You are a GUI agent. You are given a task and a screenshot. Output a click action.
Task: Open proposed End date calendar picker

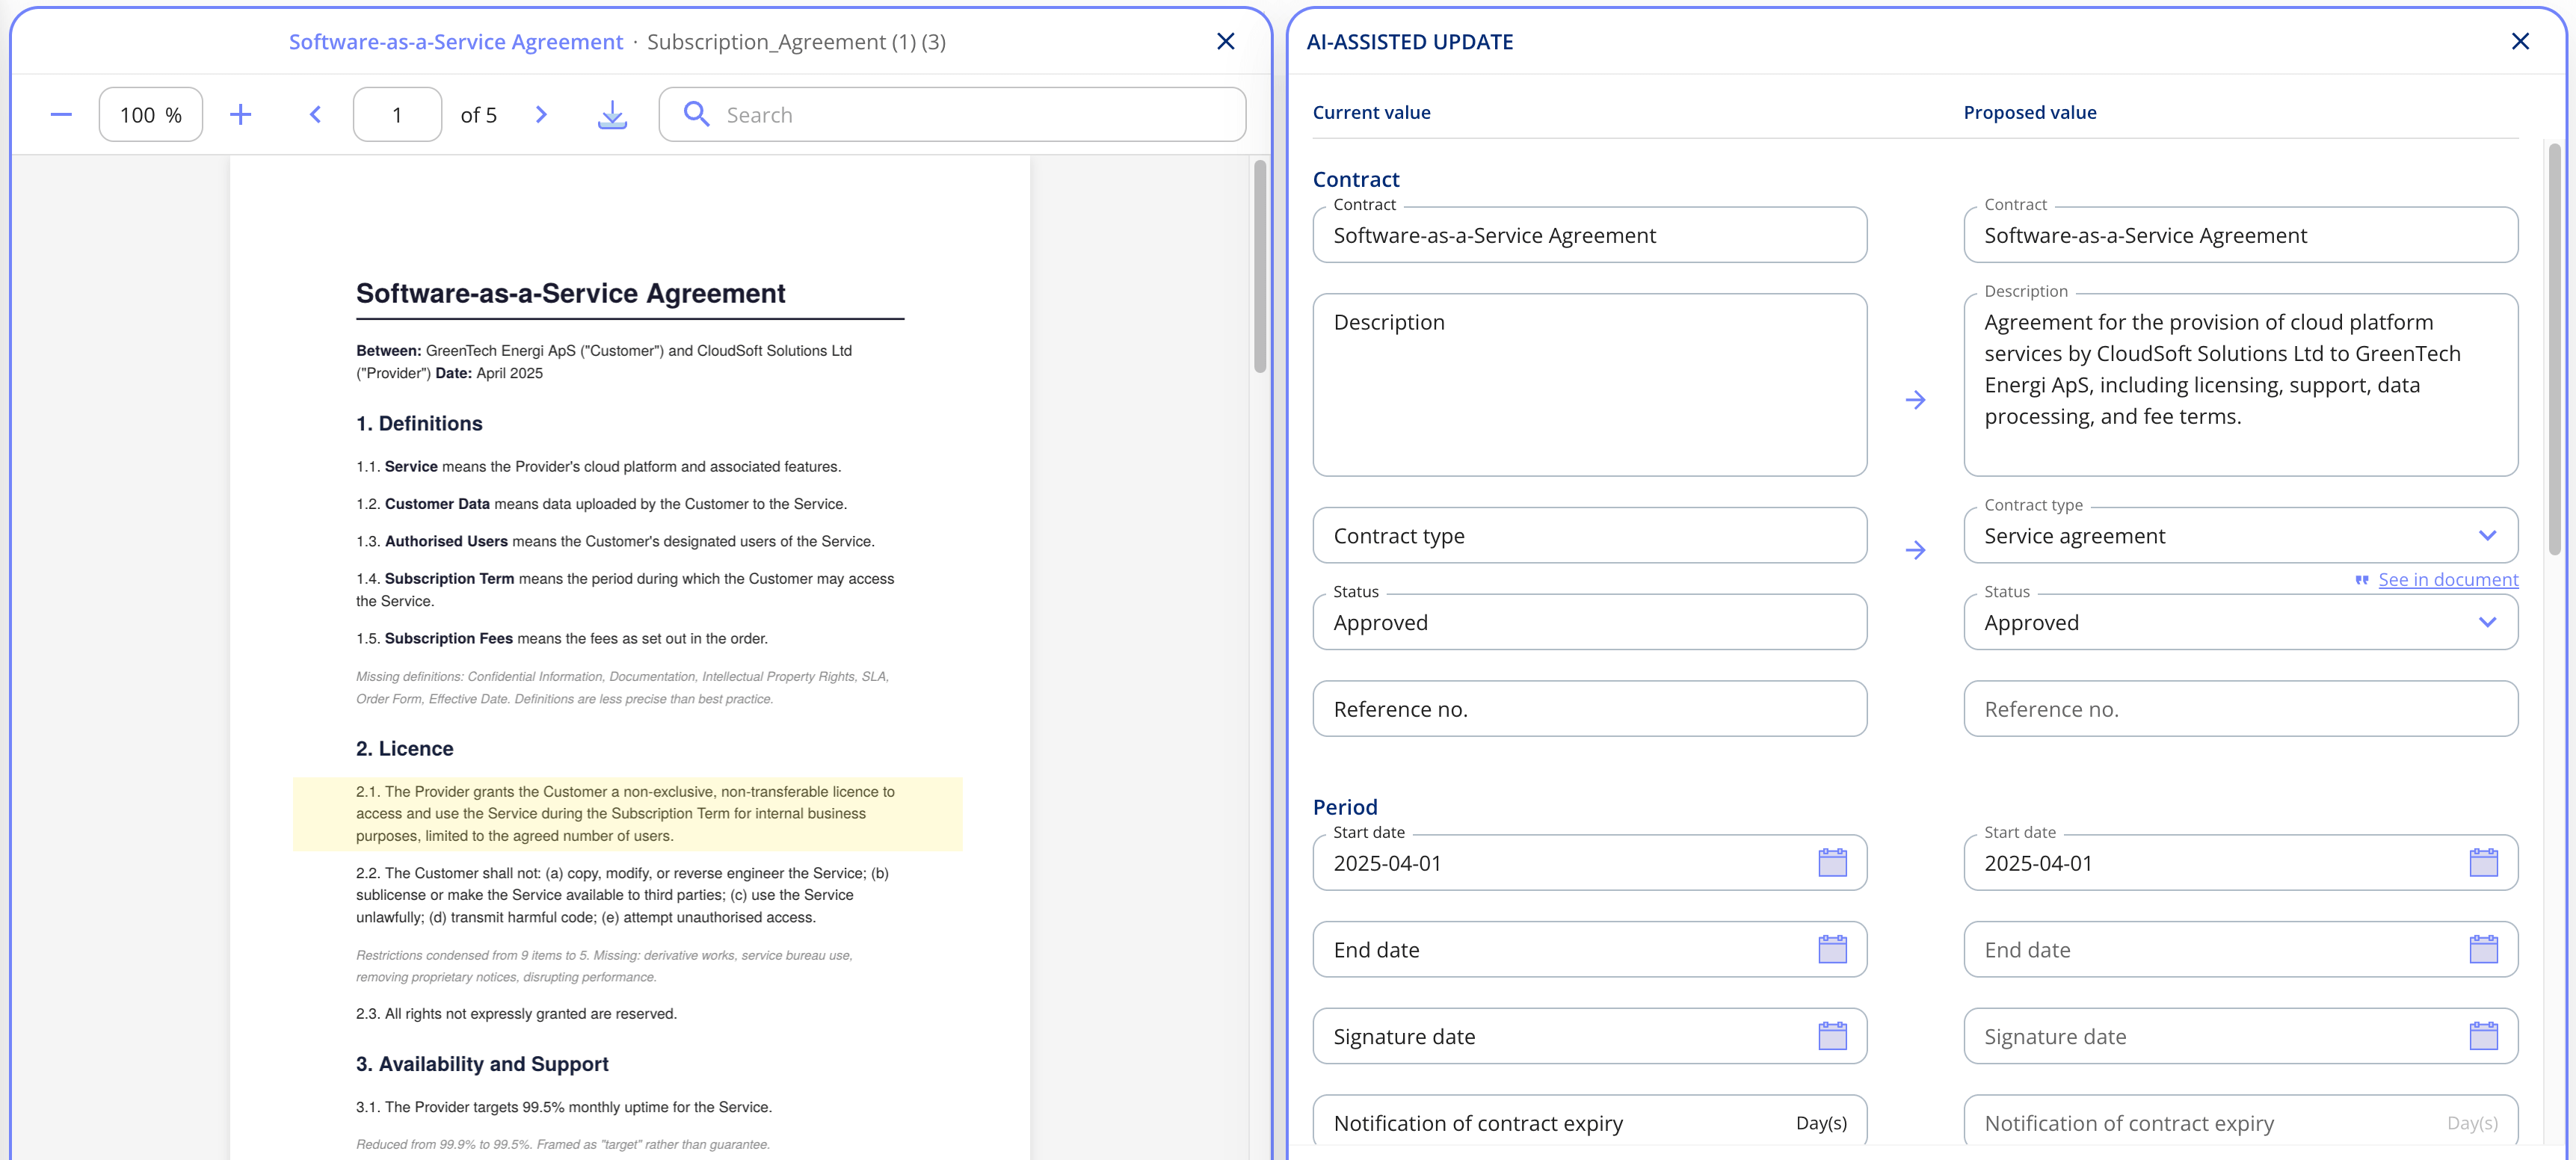point(2483,949)
